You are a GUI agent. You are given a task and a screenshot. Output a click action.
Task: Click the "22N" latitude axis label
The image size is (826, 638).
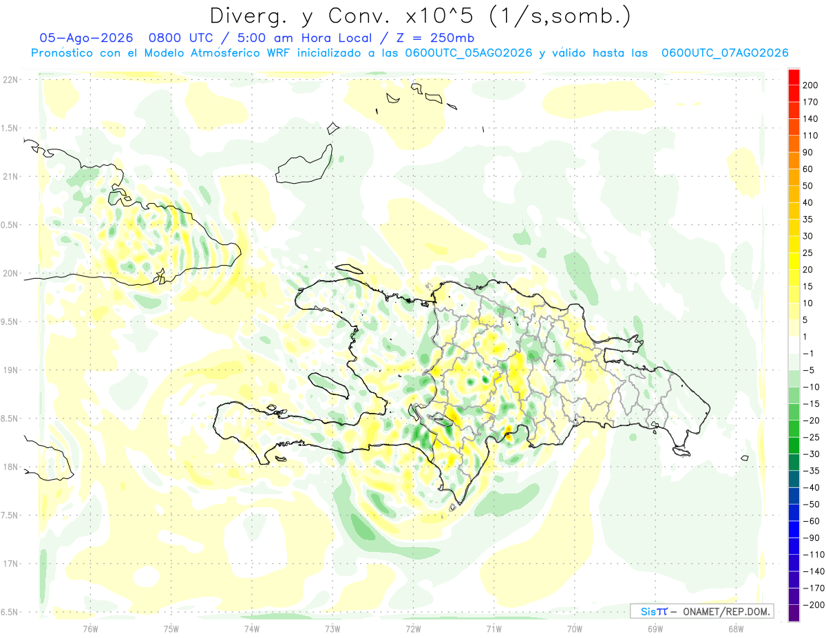[x=10, y=80]
